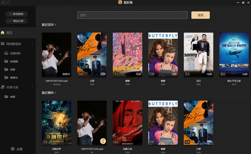This screenshot has width=251, height=154.
Task: Open 幻想 2020 poster in 最近添加
Action: (x=92, y=55)
